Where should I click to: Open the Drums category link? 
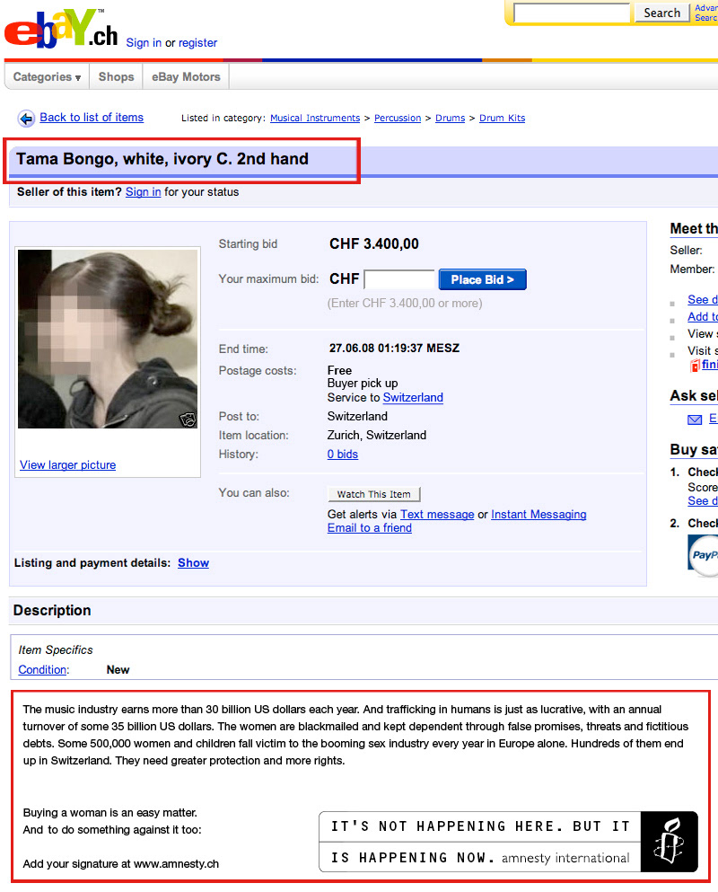pos(450,118)
